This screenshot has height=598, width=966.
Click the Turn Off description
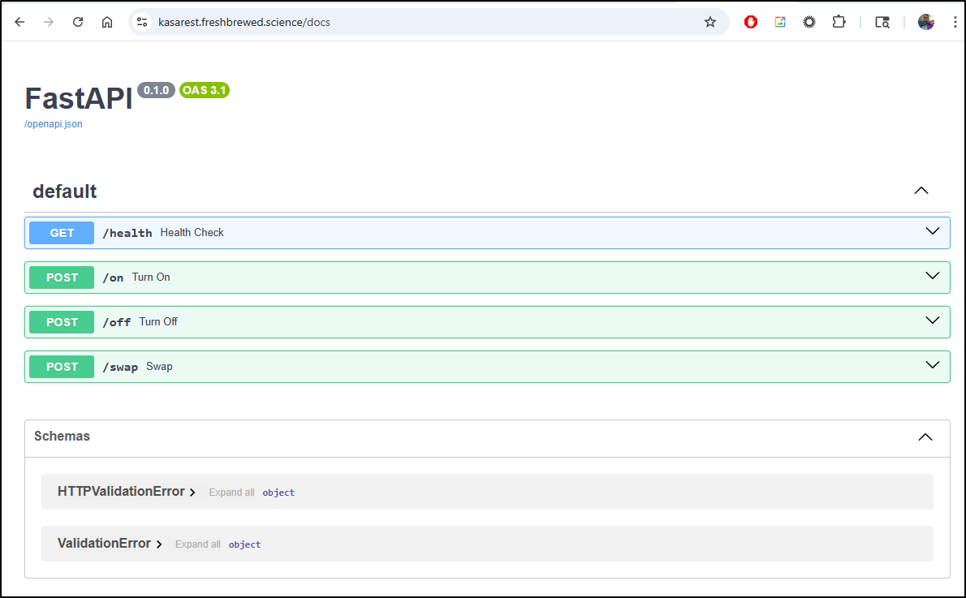(x=158, y=321)
